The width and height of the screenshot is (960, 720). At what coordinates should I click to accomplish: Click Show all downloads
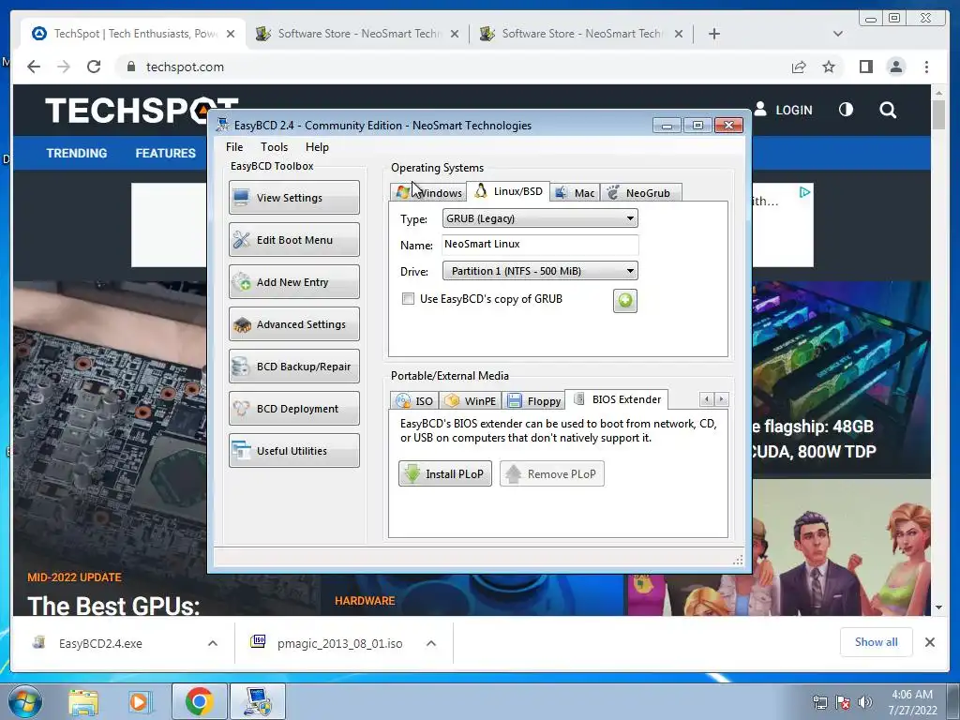tap(877, 641)
